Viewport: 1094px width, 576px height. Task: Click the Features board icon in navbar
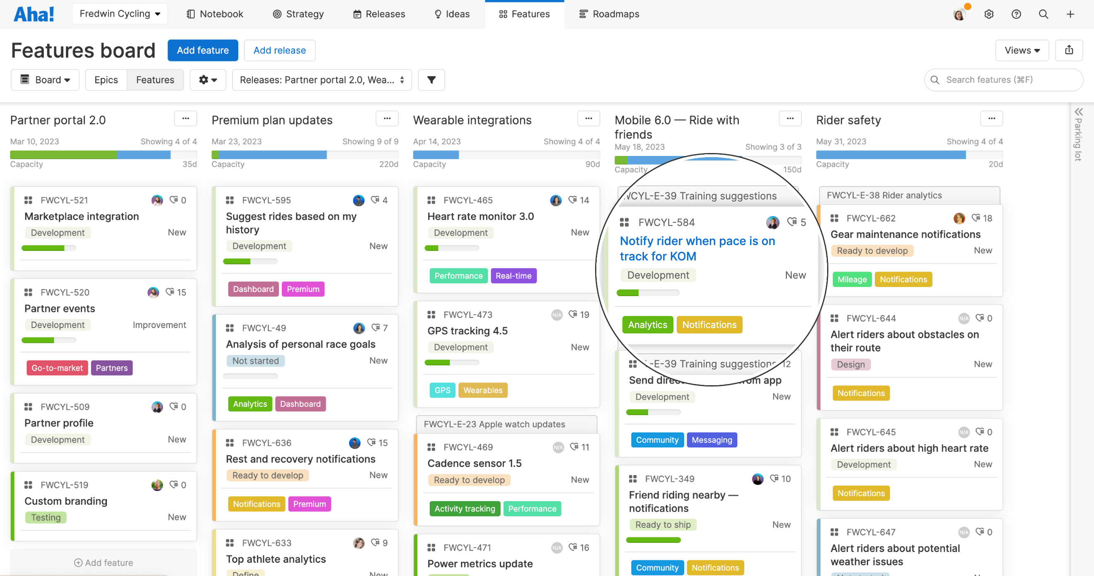tap(502, 14)
